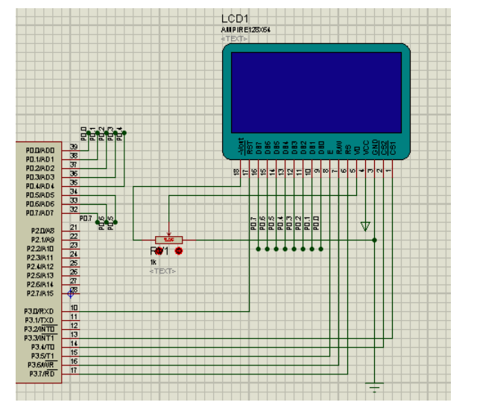The image size is (477, 411).
Task: Click LCD pin number 18
Action: [236, 172]
